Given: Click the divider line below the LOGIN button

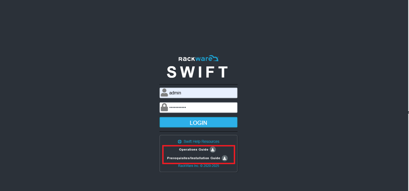Looking at the screenshot, I should pyautogui.click(x=199, y=131).
